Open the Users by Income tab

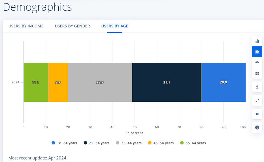click(26, 26)
